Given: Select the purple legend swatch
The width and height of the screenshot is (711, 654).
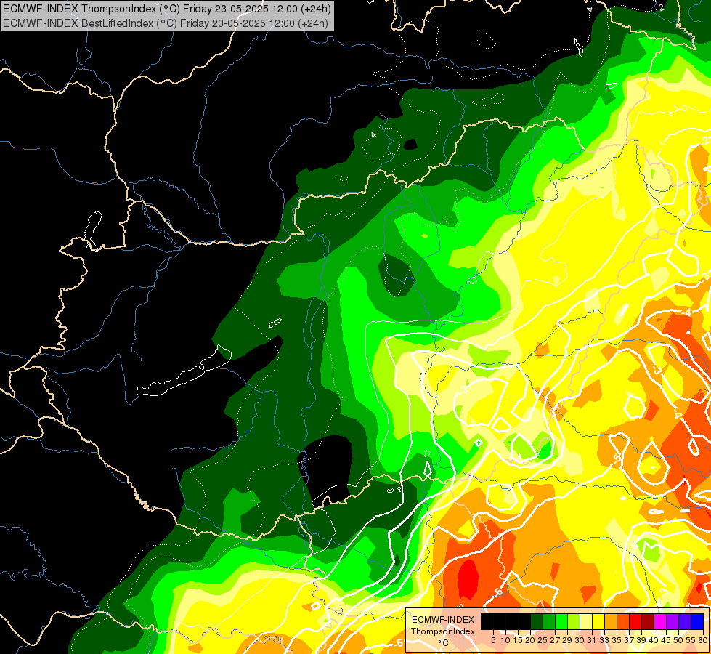Looking at the screenshot, I should 672,622.
